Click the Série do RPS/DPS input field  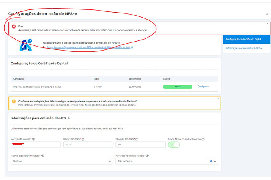(140, 145)
